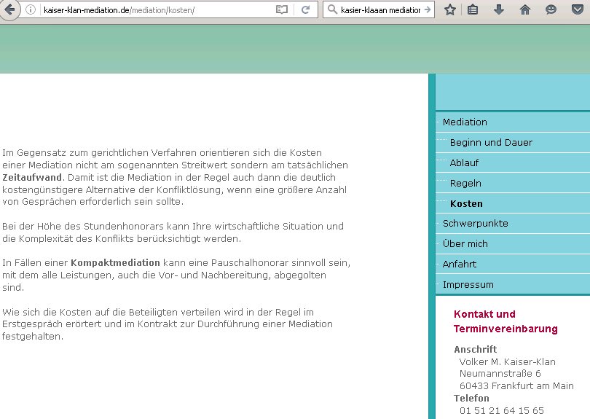Viewport: 590px width, 419px height.
Task: Click the site info icon in address bar
Action: (31, 10)
